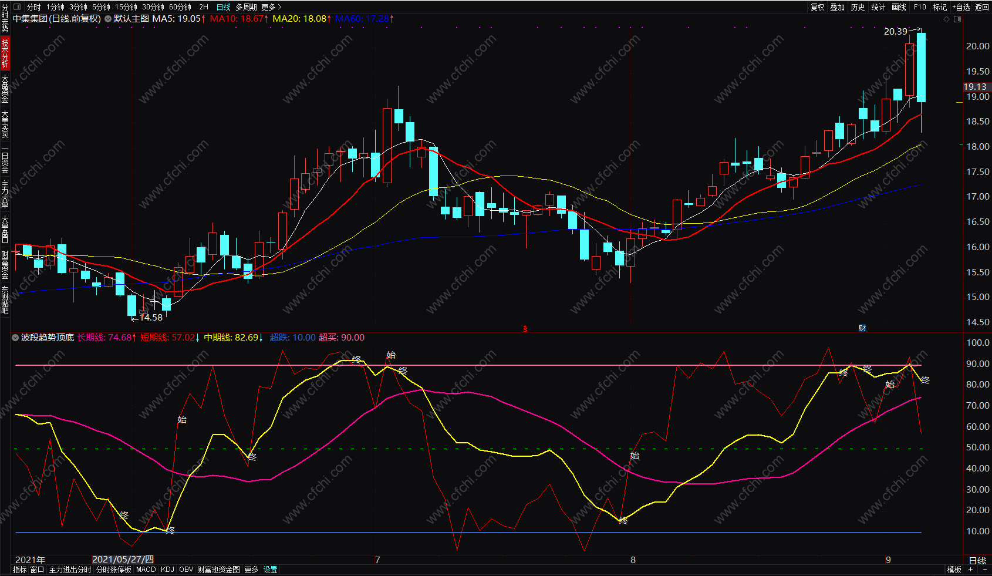Open the 东财贴吧 sidebar tab

click(x=5, y=300)
